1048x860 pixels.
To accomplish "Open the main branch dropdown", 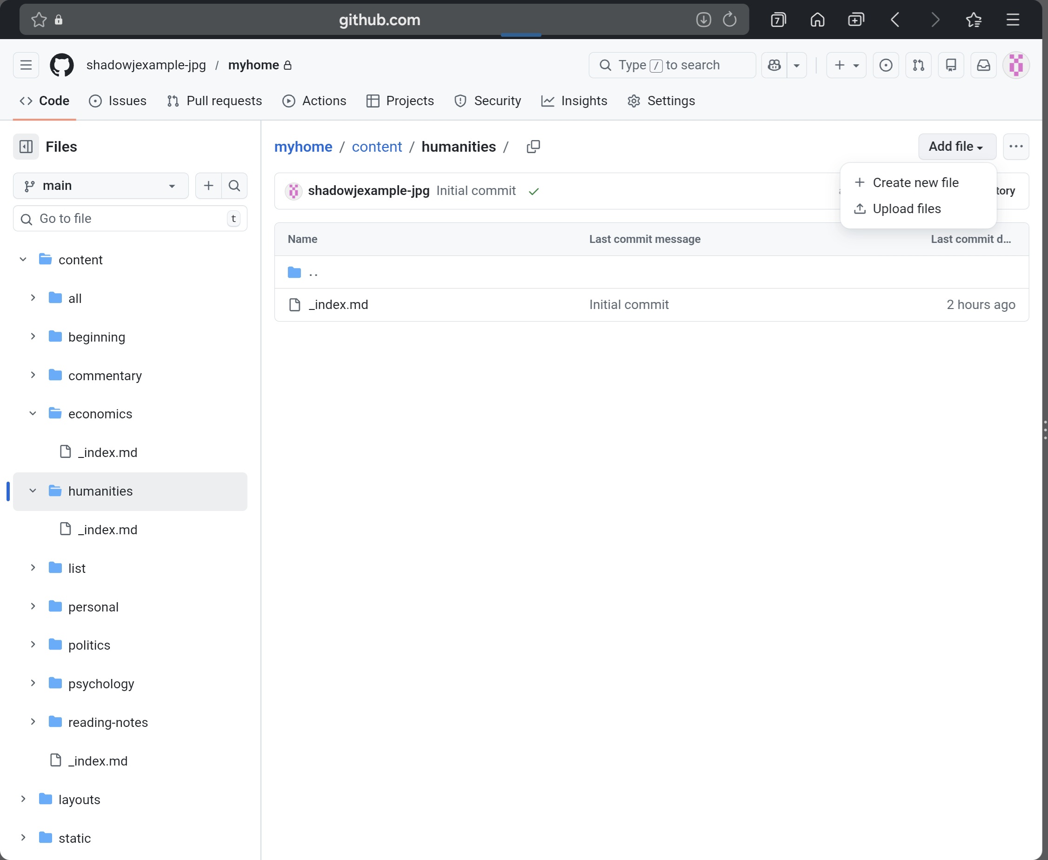I will [100, 186].
